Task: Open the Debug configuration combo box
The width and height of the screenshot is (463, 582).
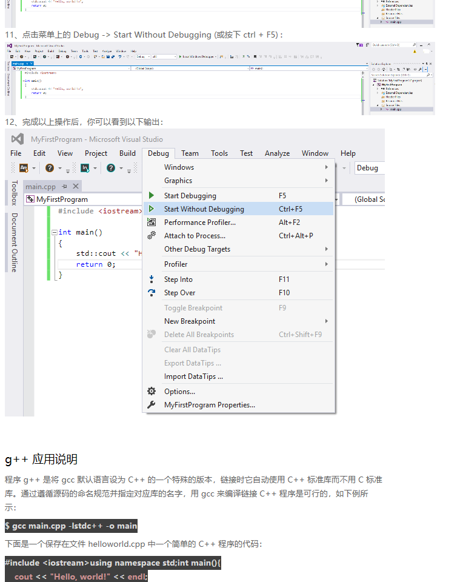Action: [x=370, y=168]
